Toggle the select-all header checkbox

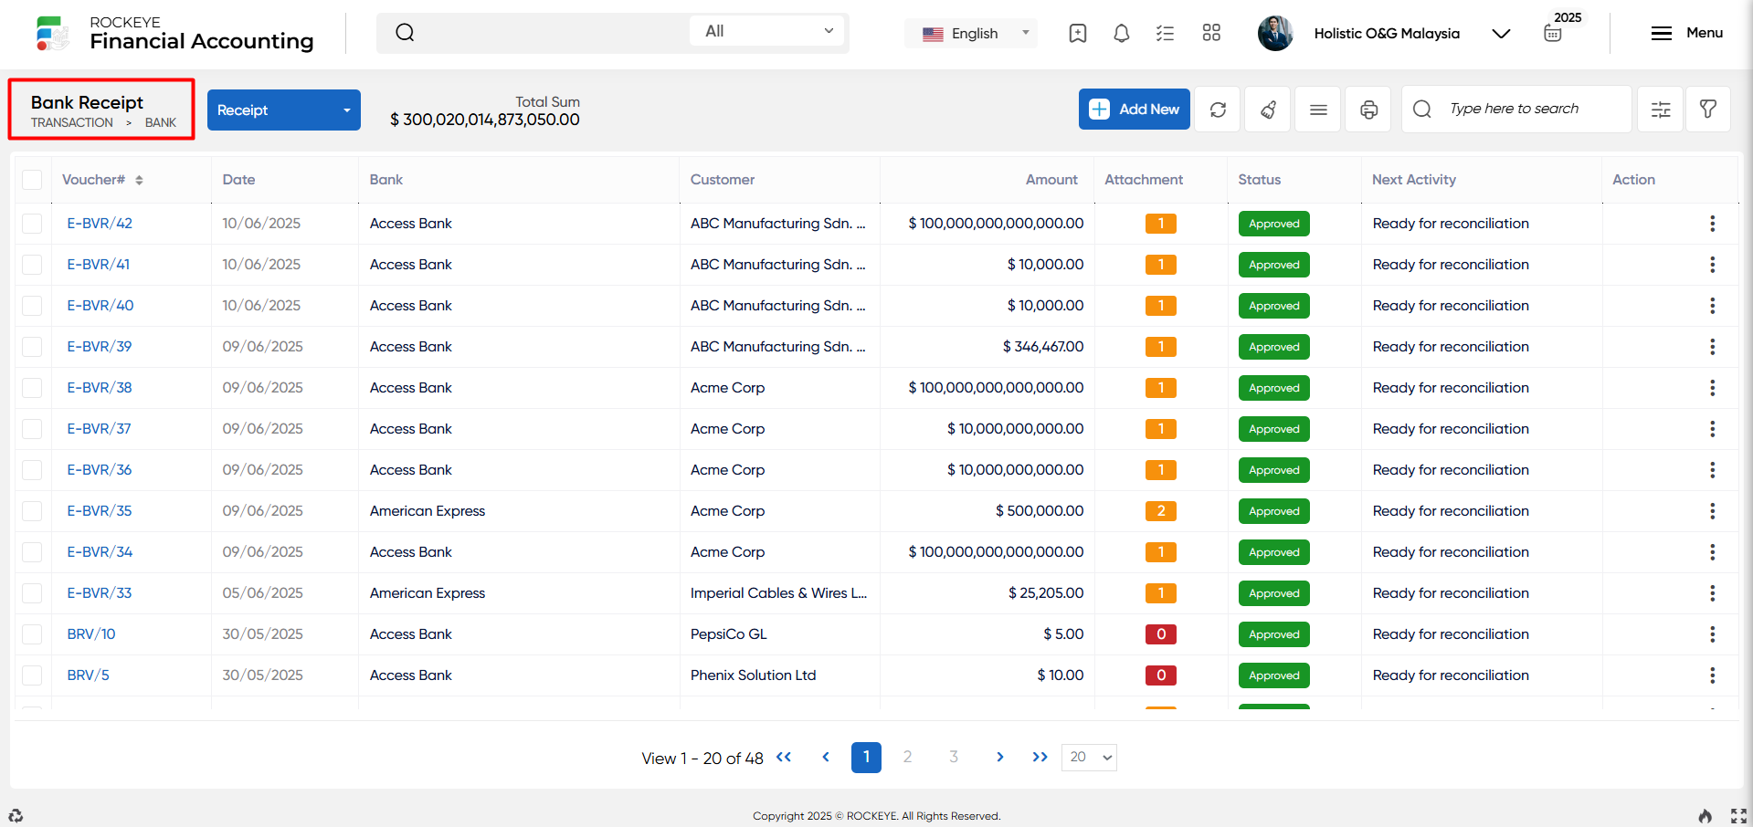(32, 180)
